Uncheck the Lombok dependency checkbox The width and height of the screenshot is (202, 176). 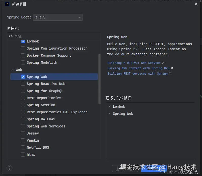[23, 41]
